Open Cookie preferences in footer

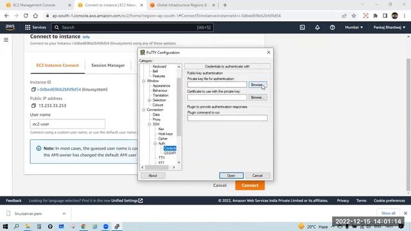[x=389, y=201]
